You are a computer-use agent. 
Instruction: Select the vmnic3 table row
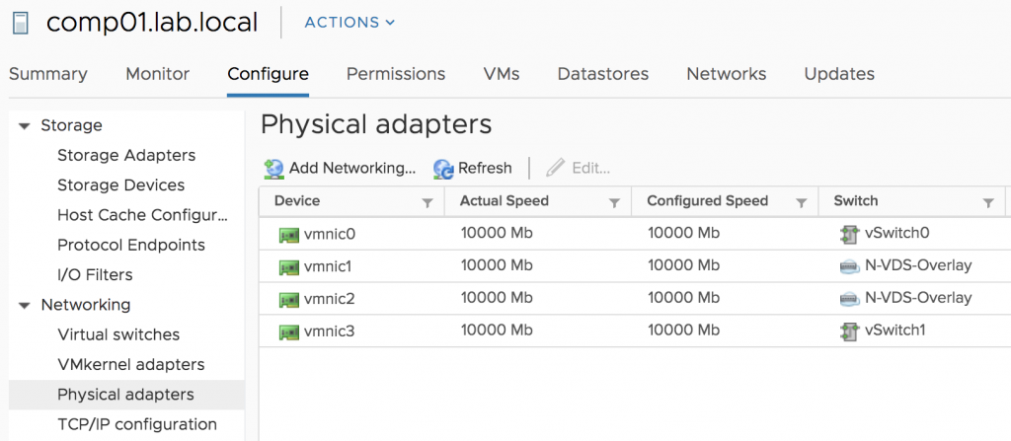pos(635,331)
